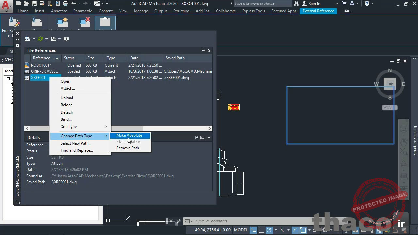Image resolution: width=418 pixels, height=235 pixels.
Task: Open the AutoCAD application menu button
Action: (x=7, y=6)
